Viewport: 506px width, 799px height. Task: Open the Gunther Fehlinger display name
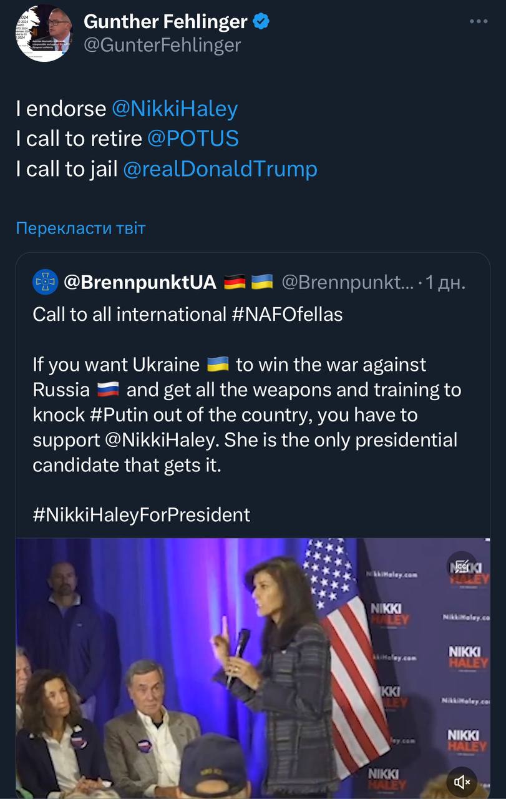point(165,22)
